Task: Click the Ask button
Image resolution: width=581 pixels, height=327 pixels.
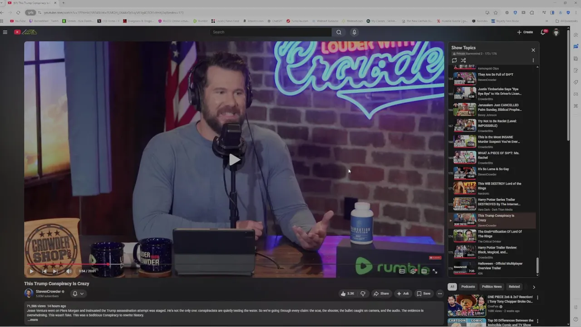Action: (403, 293)
